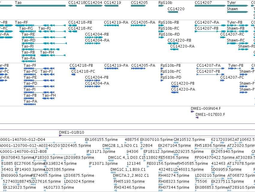Viewport: 255px width, 192px height.
Task: Select clone DME1-018I10
Action: (157, 135)
